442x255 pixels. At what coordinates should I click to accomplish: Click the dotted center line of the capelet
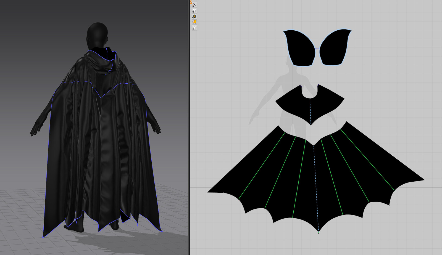pos(310,111)
